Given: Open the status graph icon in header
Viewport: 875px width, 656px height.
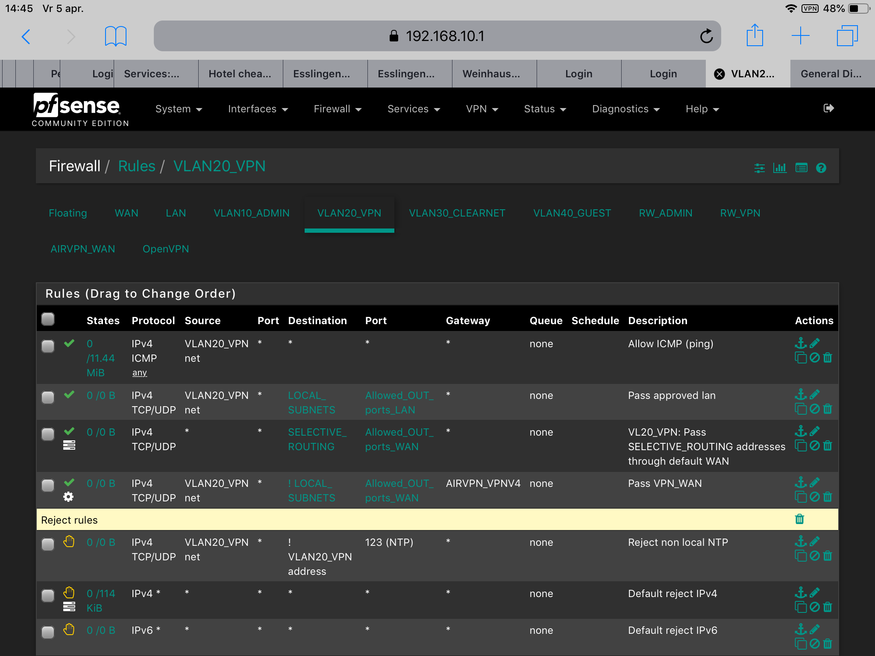Looking at the screenshot, I should click(780, 168).
